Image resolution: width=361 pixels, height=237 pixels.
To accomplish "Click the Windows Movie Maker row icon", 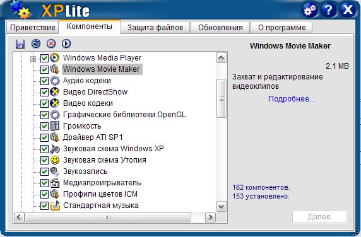I will (x=54, y=69).
